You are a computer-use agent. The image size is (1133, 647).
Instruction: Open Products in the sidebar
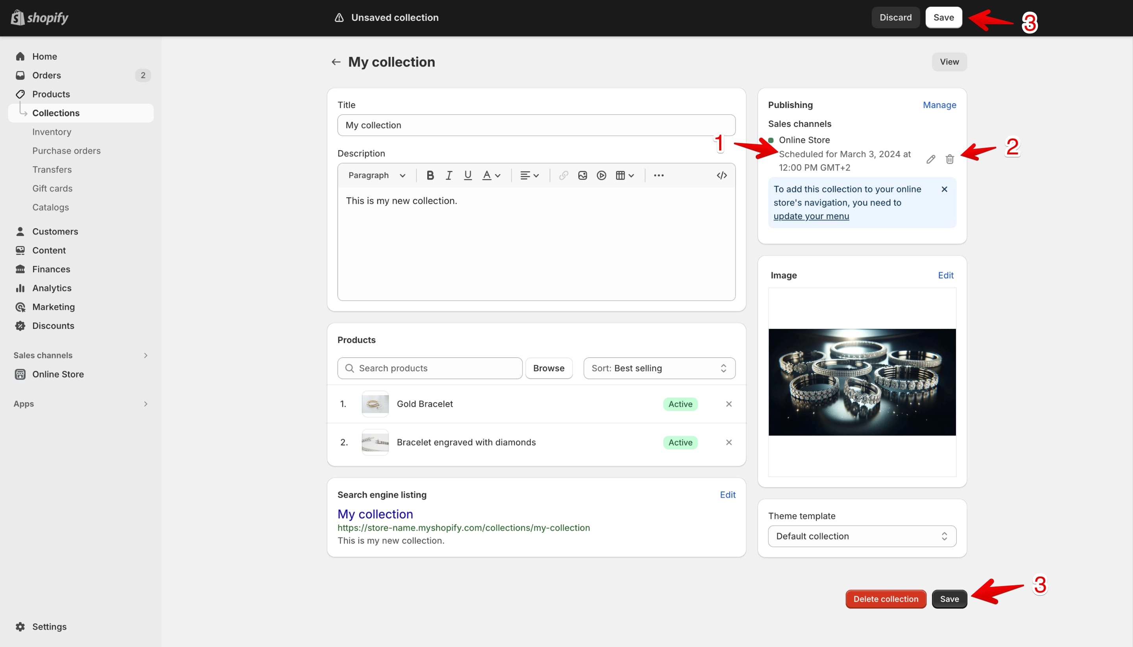point(81,94)
